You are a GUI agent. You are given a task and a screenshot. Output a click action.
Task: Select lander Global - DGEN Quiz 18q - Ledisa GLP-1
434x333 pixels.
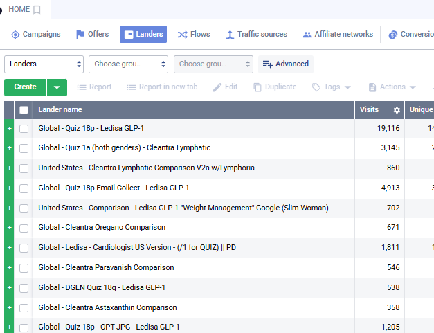(102, 287)
